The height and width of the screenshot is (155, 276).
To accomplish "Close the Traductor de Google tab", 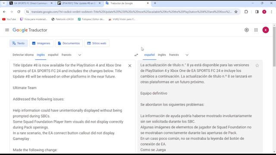I will 147,3.
